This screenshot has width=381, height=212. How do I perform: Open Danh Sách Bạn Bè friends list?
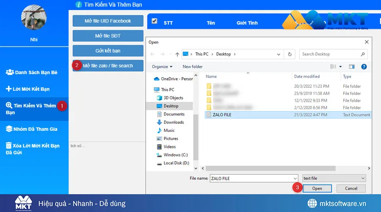click(x=32, y=72)
